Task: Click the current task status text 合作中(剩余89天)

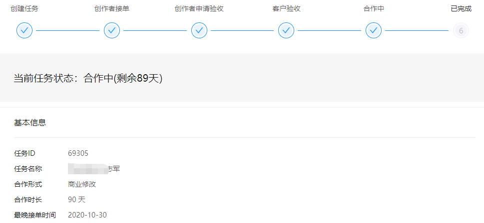Action: pyautogui.click(x=123, y=79)
